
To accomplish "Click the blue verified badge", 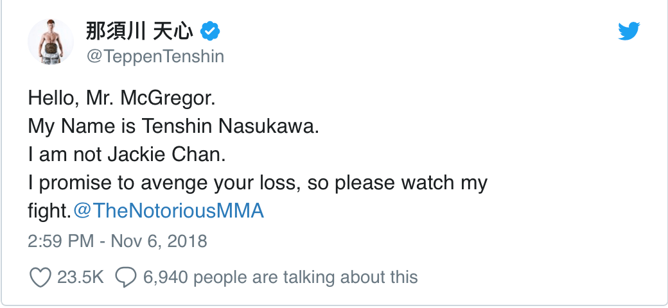I will point(210,30).
